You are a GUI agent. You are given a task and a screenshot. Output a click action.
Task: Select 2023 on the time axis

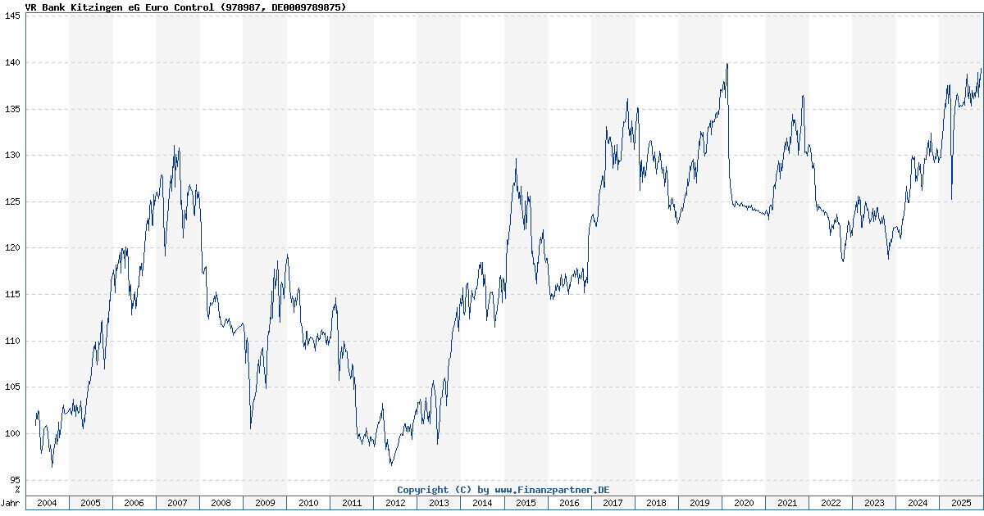click(x=874, y=503)
